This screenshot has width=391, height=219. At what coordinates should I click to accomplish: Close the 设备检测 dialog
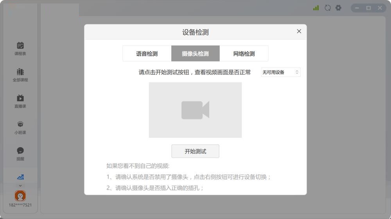pos(299,31)
